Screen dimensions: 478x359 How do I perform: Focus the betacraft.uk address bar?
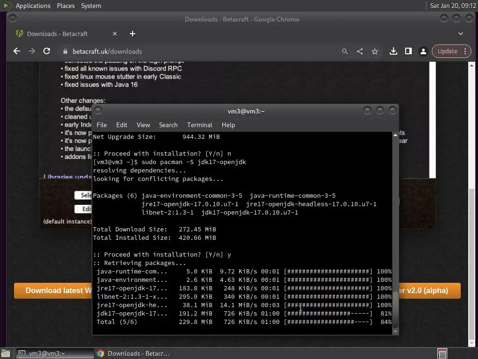(x=201, y=51)
